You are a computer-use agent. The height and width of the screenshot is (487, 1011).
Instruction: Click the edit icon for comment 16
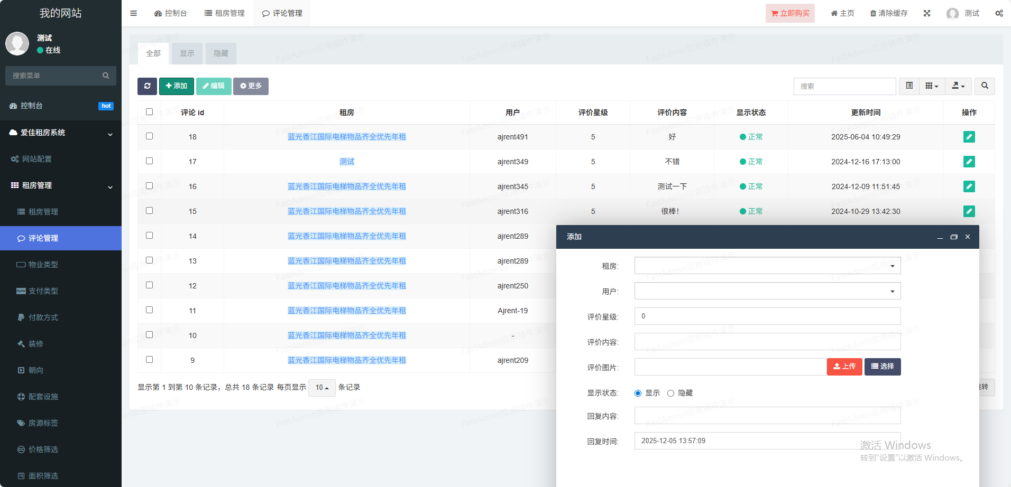[969, 186]
